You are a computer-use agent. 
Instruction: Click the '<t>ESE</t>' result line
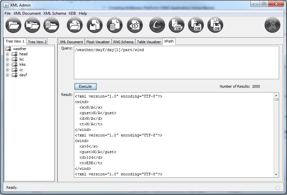(x=91, y=163)
